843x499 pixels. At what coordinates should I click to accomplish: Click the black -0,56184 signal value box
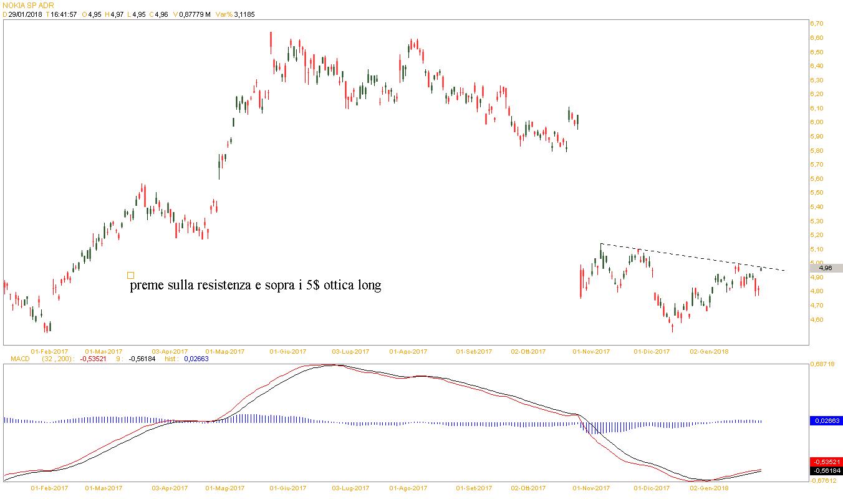tap(826, 471)
